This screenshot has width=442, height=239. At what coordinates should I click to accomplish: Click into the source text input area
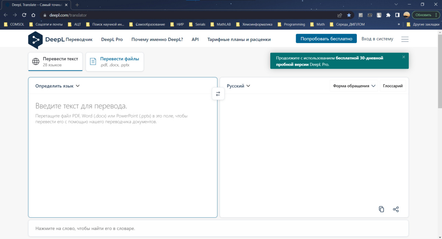pyautogui.click(x=123, y=155)
